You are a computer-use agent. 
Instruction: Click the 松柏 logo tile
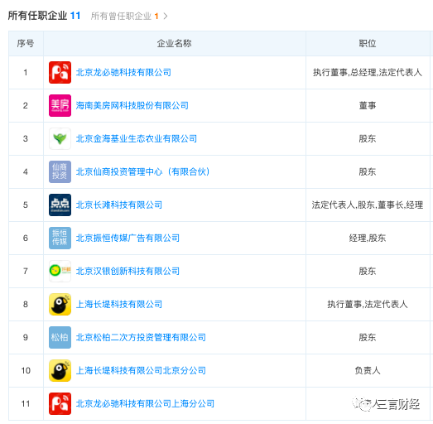click(x=60, y=337)
